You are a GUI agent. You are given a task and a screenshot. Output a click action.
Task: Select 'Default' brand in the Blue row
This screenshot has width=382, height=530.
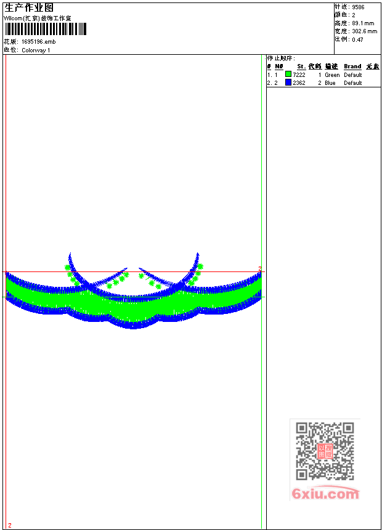click(x=352, y=83)
